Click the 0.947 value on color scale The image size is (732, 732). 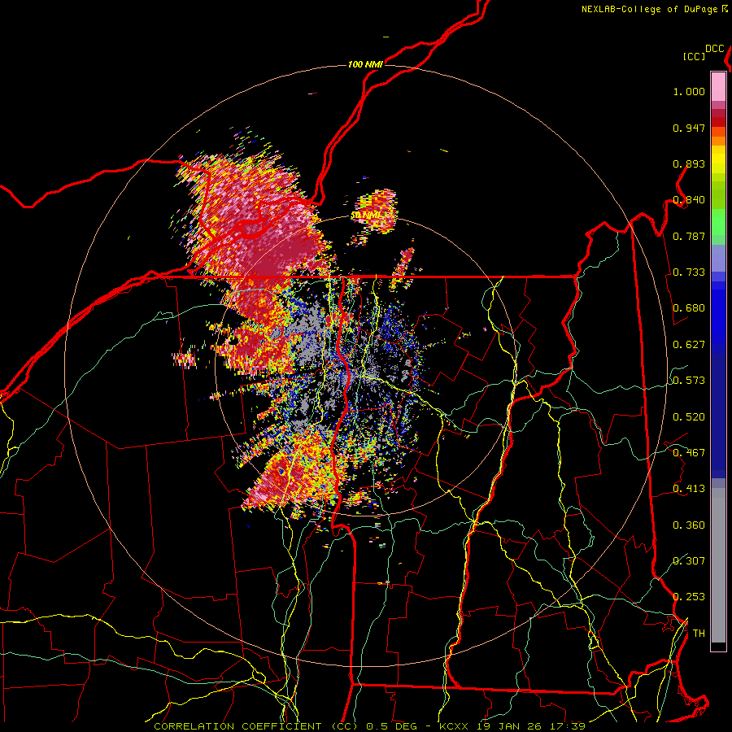tap(689, 128)
